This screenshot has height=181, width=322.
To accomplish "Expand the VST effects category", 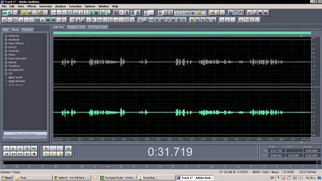I will tap(6, 73).
